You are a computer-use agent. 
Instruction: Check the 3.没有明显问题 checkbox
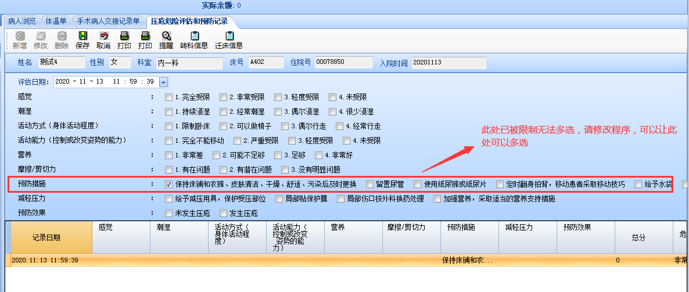(x=285, y=170)
